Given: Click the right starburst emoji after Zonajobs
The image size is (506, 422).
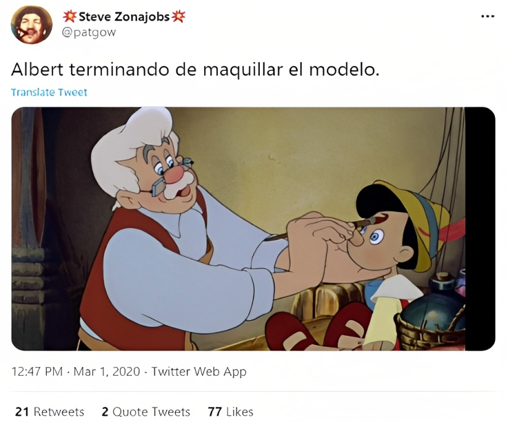Looking at the screenshot, I should click(178, 16).
